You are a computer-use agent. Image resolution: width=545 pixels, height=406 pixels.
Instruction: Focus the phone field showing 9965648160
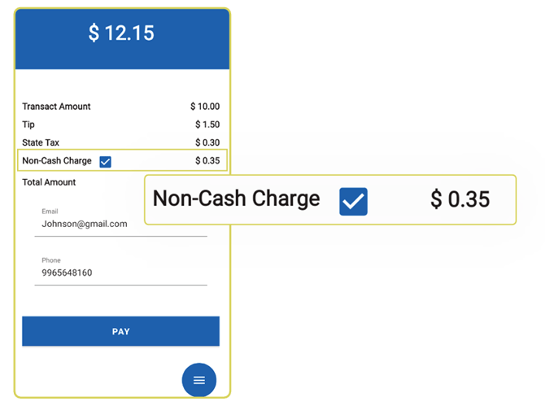(120, 273)
